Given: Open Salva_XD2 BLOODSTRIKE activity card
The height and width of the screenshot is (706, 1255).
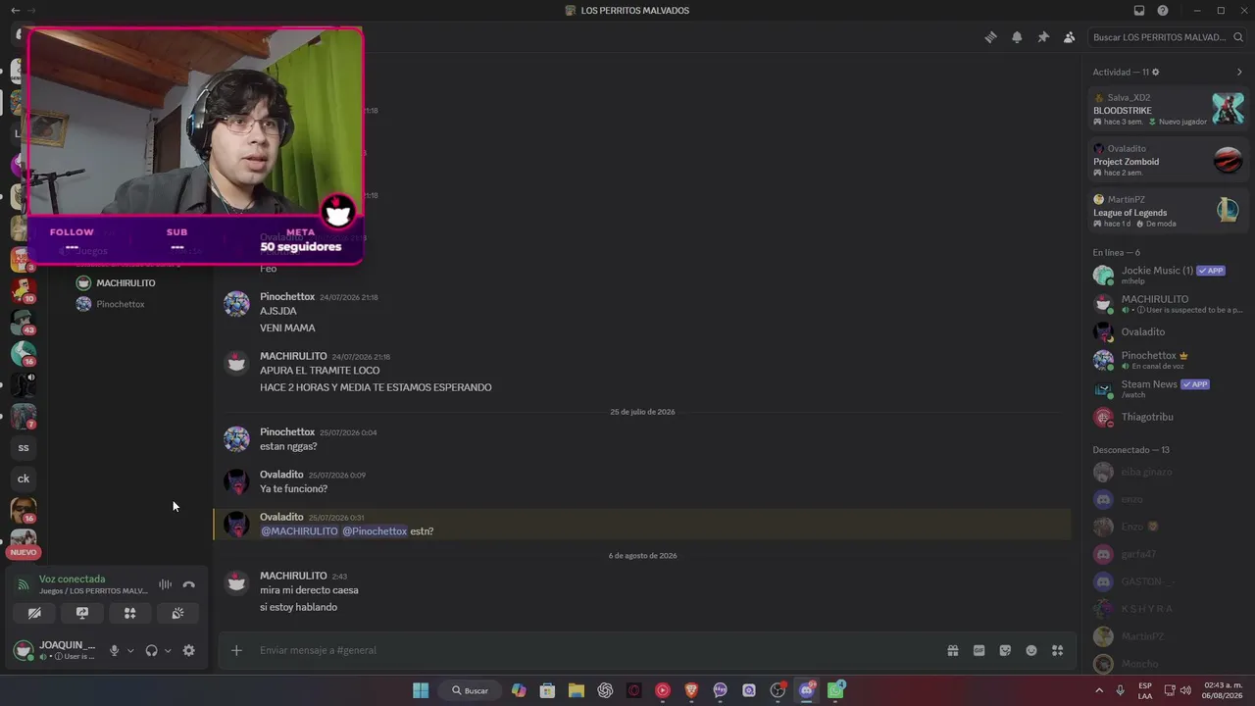Looking at the screenshot, I should [x=1168, y=109].
